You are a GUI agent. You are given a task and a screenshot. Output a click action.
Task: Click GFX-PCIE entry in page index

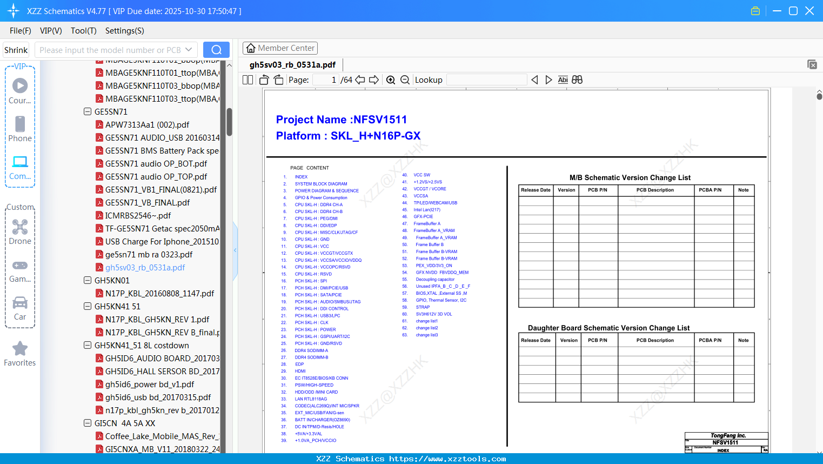pyautogui.click(x=423, y=217)
